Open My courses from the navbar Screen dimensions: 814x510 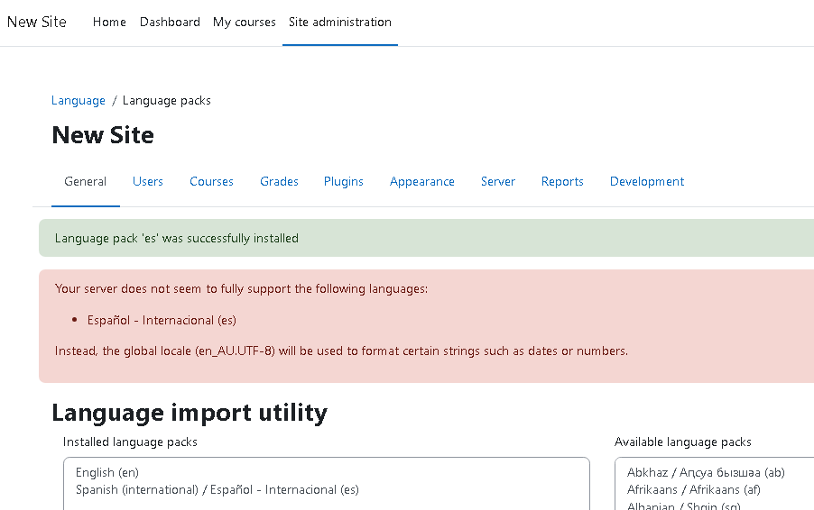(x=245, y=22)
